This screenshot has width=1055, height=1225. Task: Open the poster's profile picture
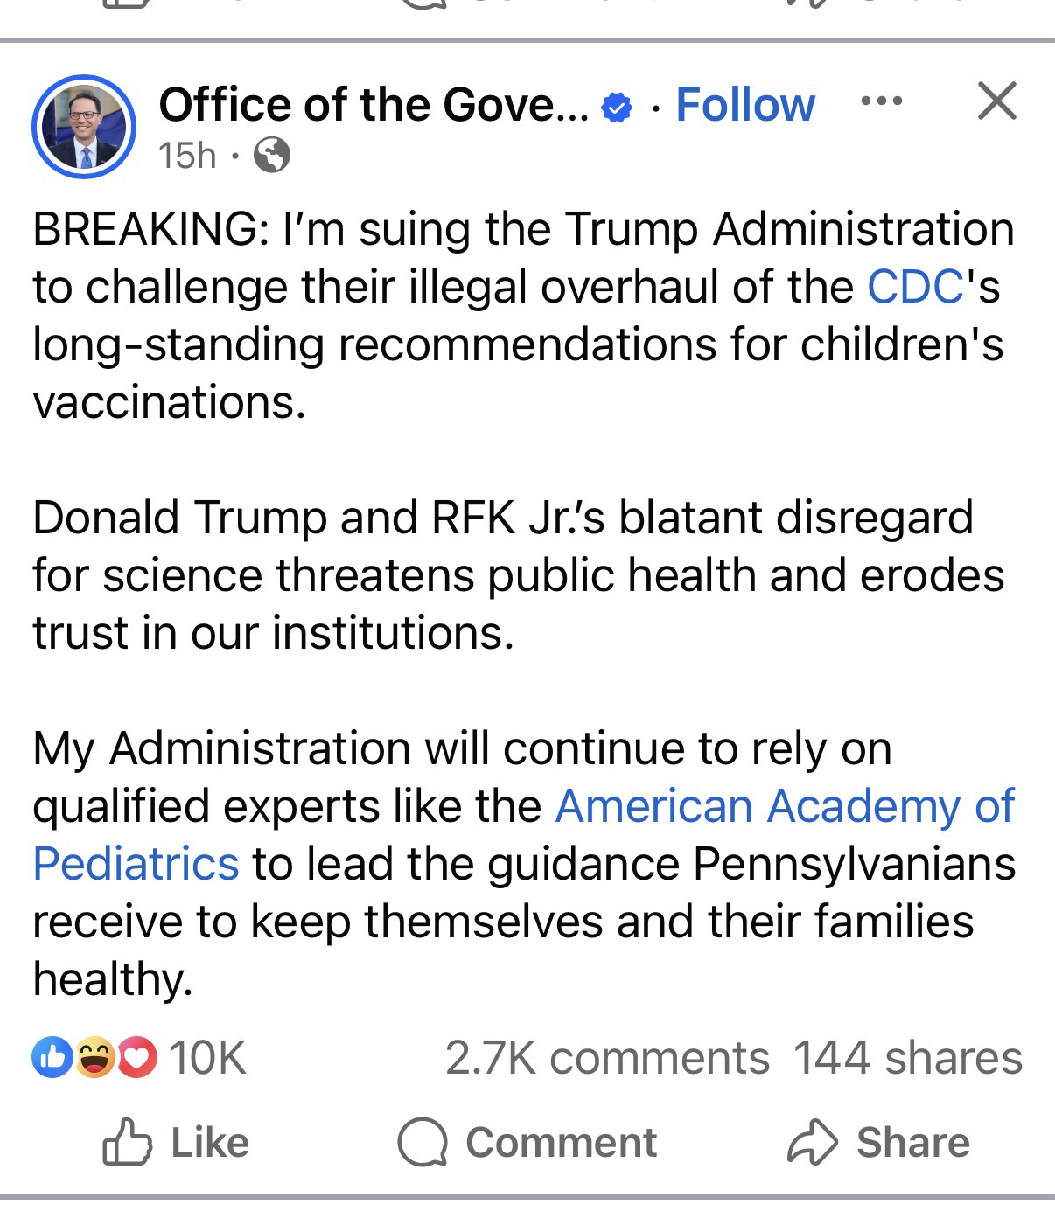83,127
